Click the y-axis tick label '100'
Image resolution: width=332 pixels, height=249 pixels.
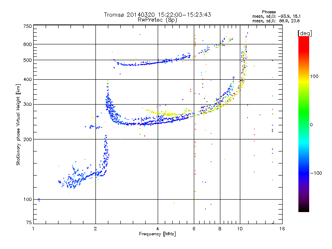(x=27, y=200)
